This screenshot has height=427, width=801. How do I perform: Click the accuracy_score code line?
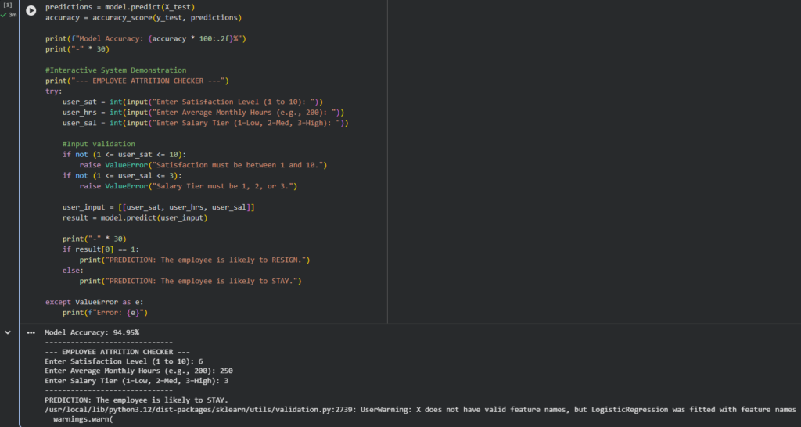coord(143,17)
